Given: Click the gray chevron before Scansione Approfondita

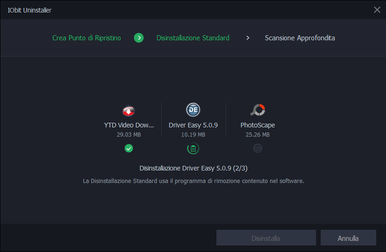Looking at the screenshot, I should click(x=248, y=38).
